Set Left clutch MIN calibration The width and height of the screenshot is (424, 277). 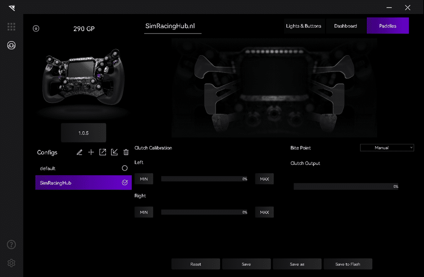(x=144, y=179)
